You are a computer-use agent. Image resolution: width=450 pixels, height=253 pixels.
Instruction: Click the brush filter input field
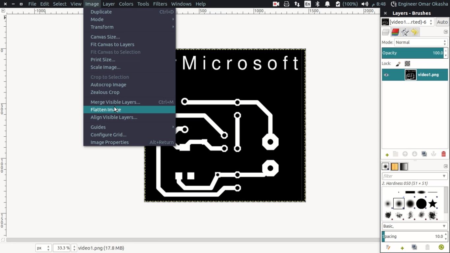pos(411,176)
